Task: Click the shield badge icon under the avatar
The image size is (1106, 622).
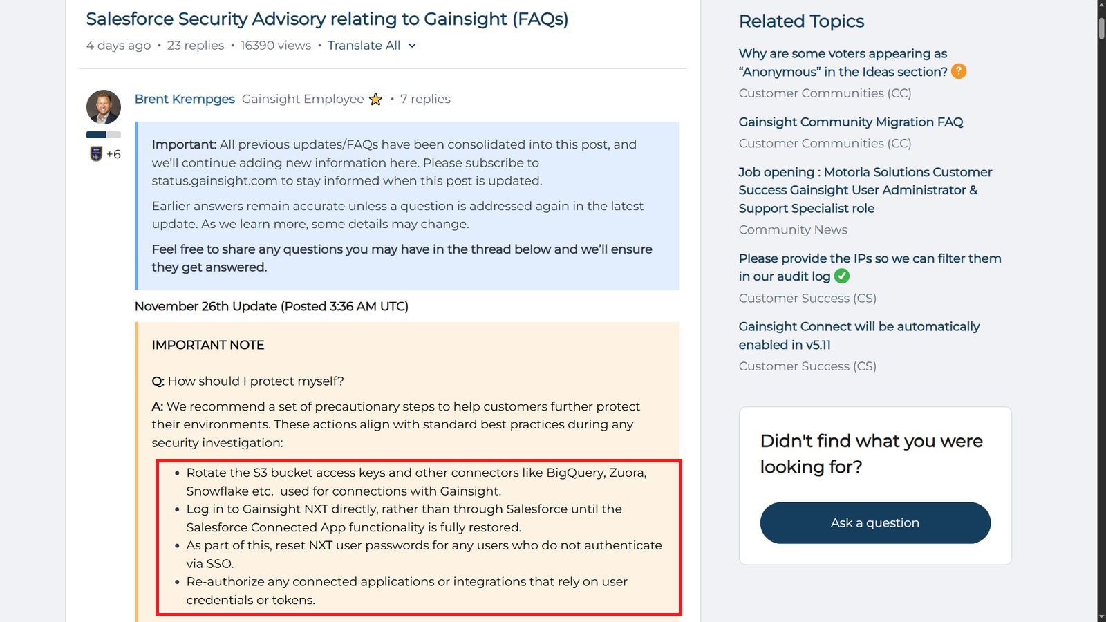Action: click(x=96, y=154)
